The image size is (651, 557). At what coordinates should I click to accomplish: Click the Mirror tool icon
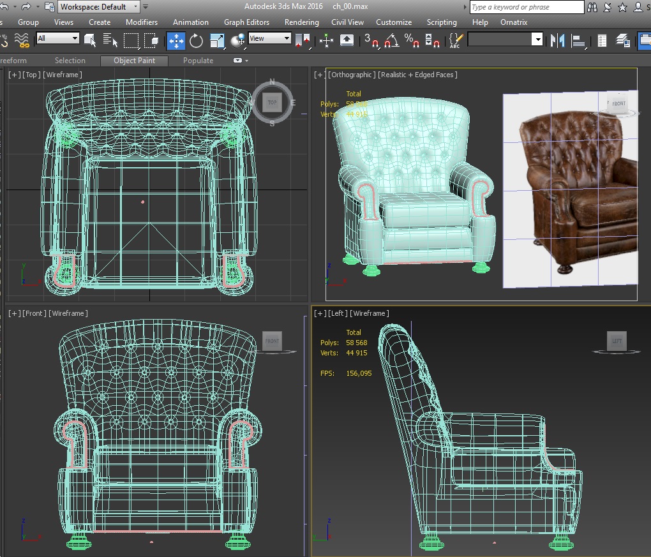[x=558, y=41]
